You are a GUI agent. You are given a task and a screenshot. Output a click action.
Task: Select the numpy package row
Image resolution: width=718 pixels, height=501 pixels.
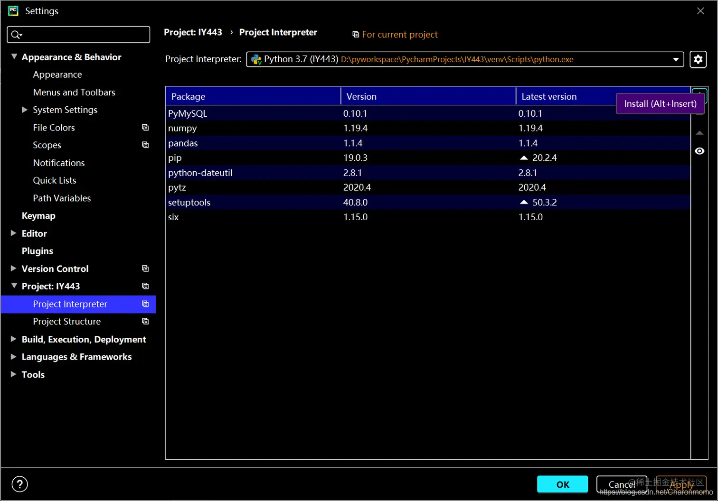pos(428,128)
